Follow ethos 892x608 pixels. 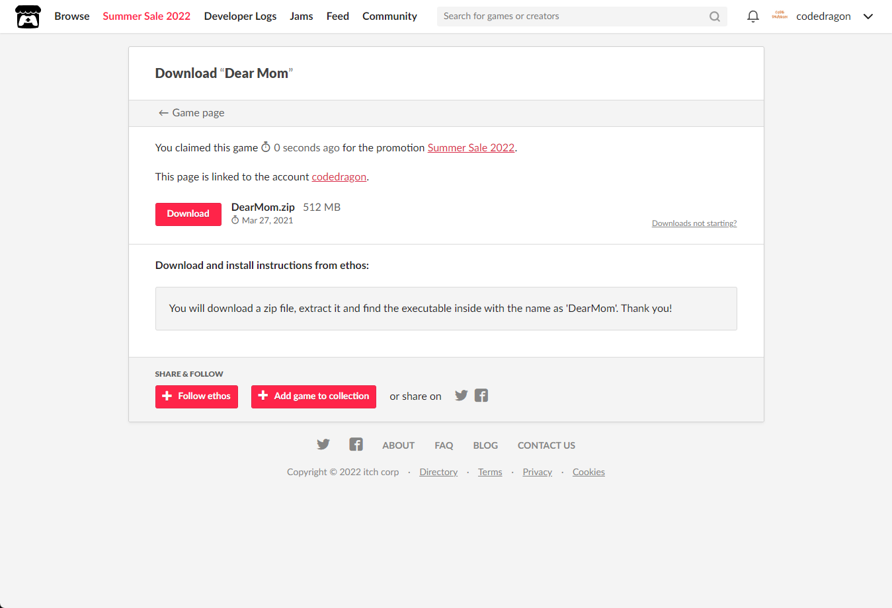click(x=196, y=397)
